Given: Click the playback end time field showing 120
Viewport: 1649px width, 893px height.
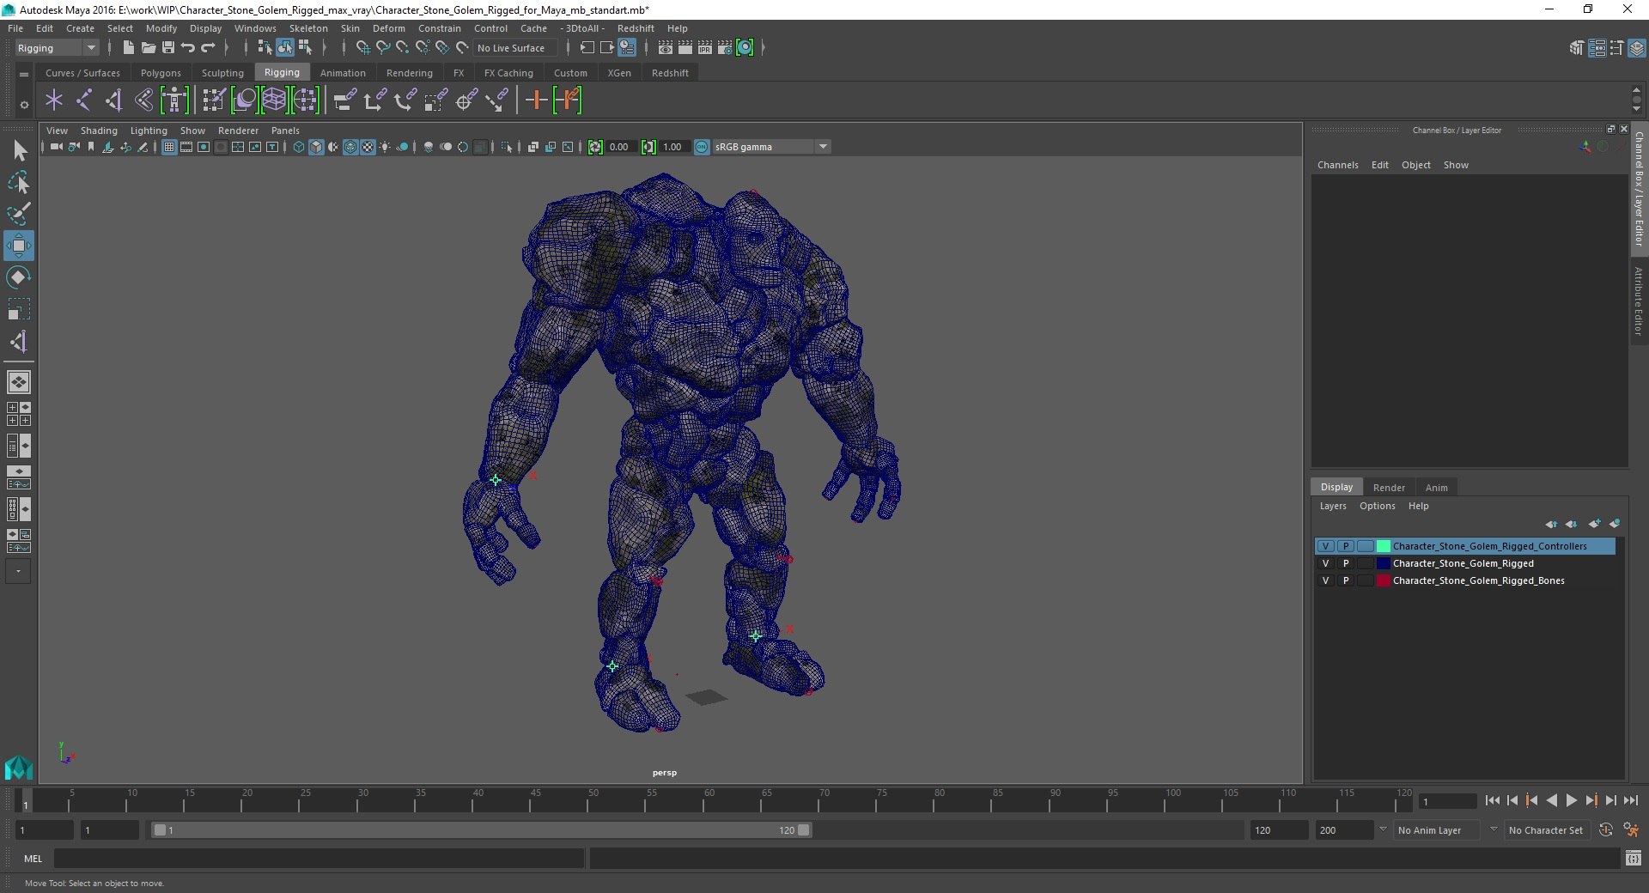Looking at the screenshot, I should pyautogui.click(x=1278, y=830).
